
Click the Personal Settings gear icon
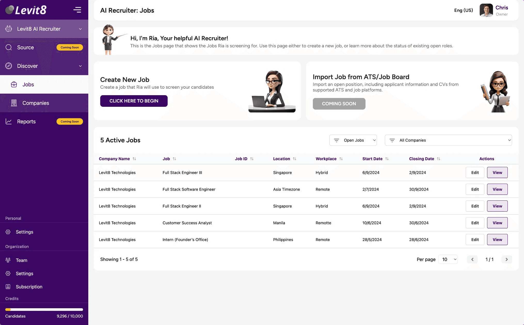pos(8,232)
